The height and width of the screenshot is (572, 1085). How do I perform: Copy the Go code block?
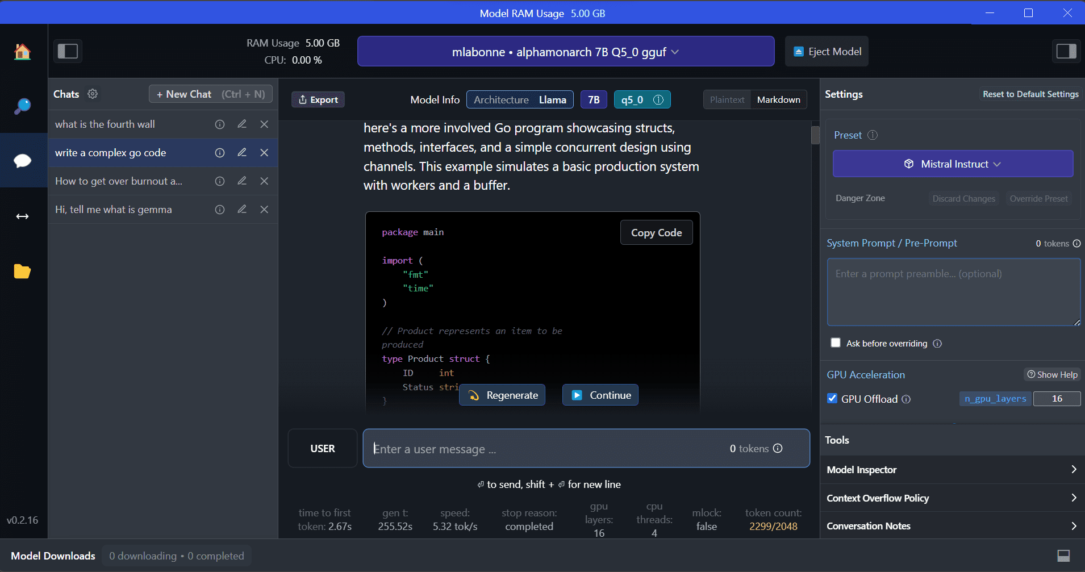[656, 232]
